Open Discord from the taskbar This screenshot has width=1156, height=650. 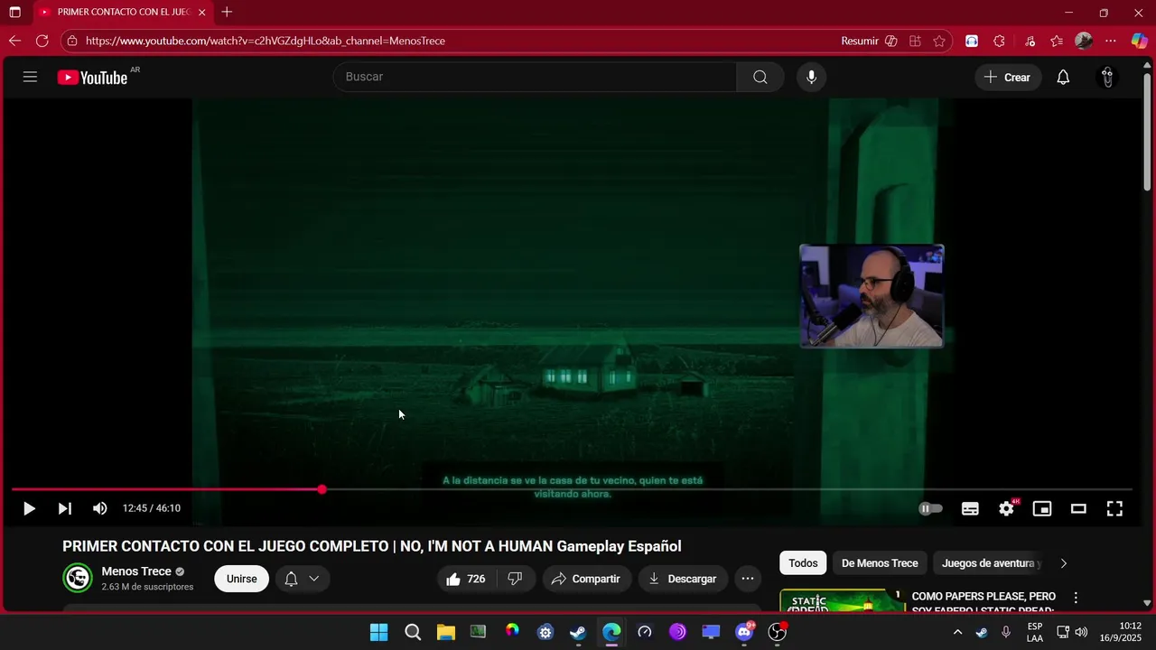click(x=744, y=632)
